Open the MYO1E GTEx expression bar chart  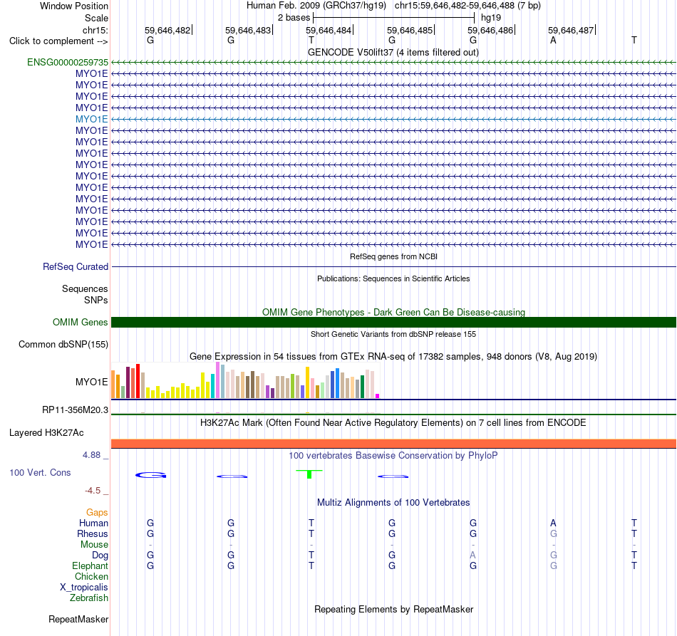click(245, 380)
